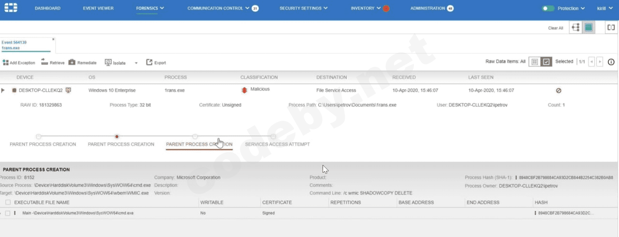Click the red Malicious classification bug icon
The width and height of the screenshot is (619, 237).
coord(244,90)
